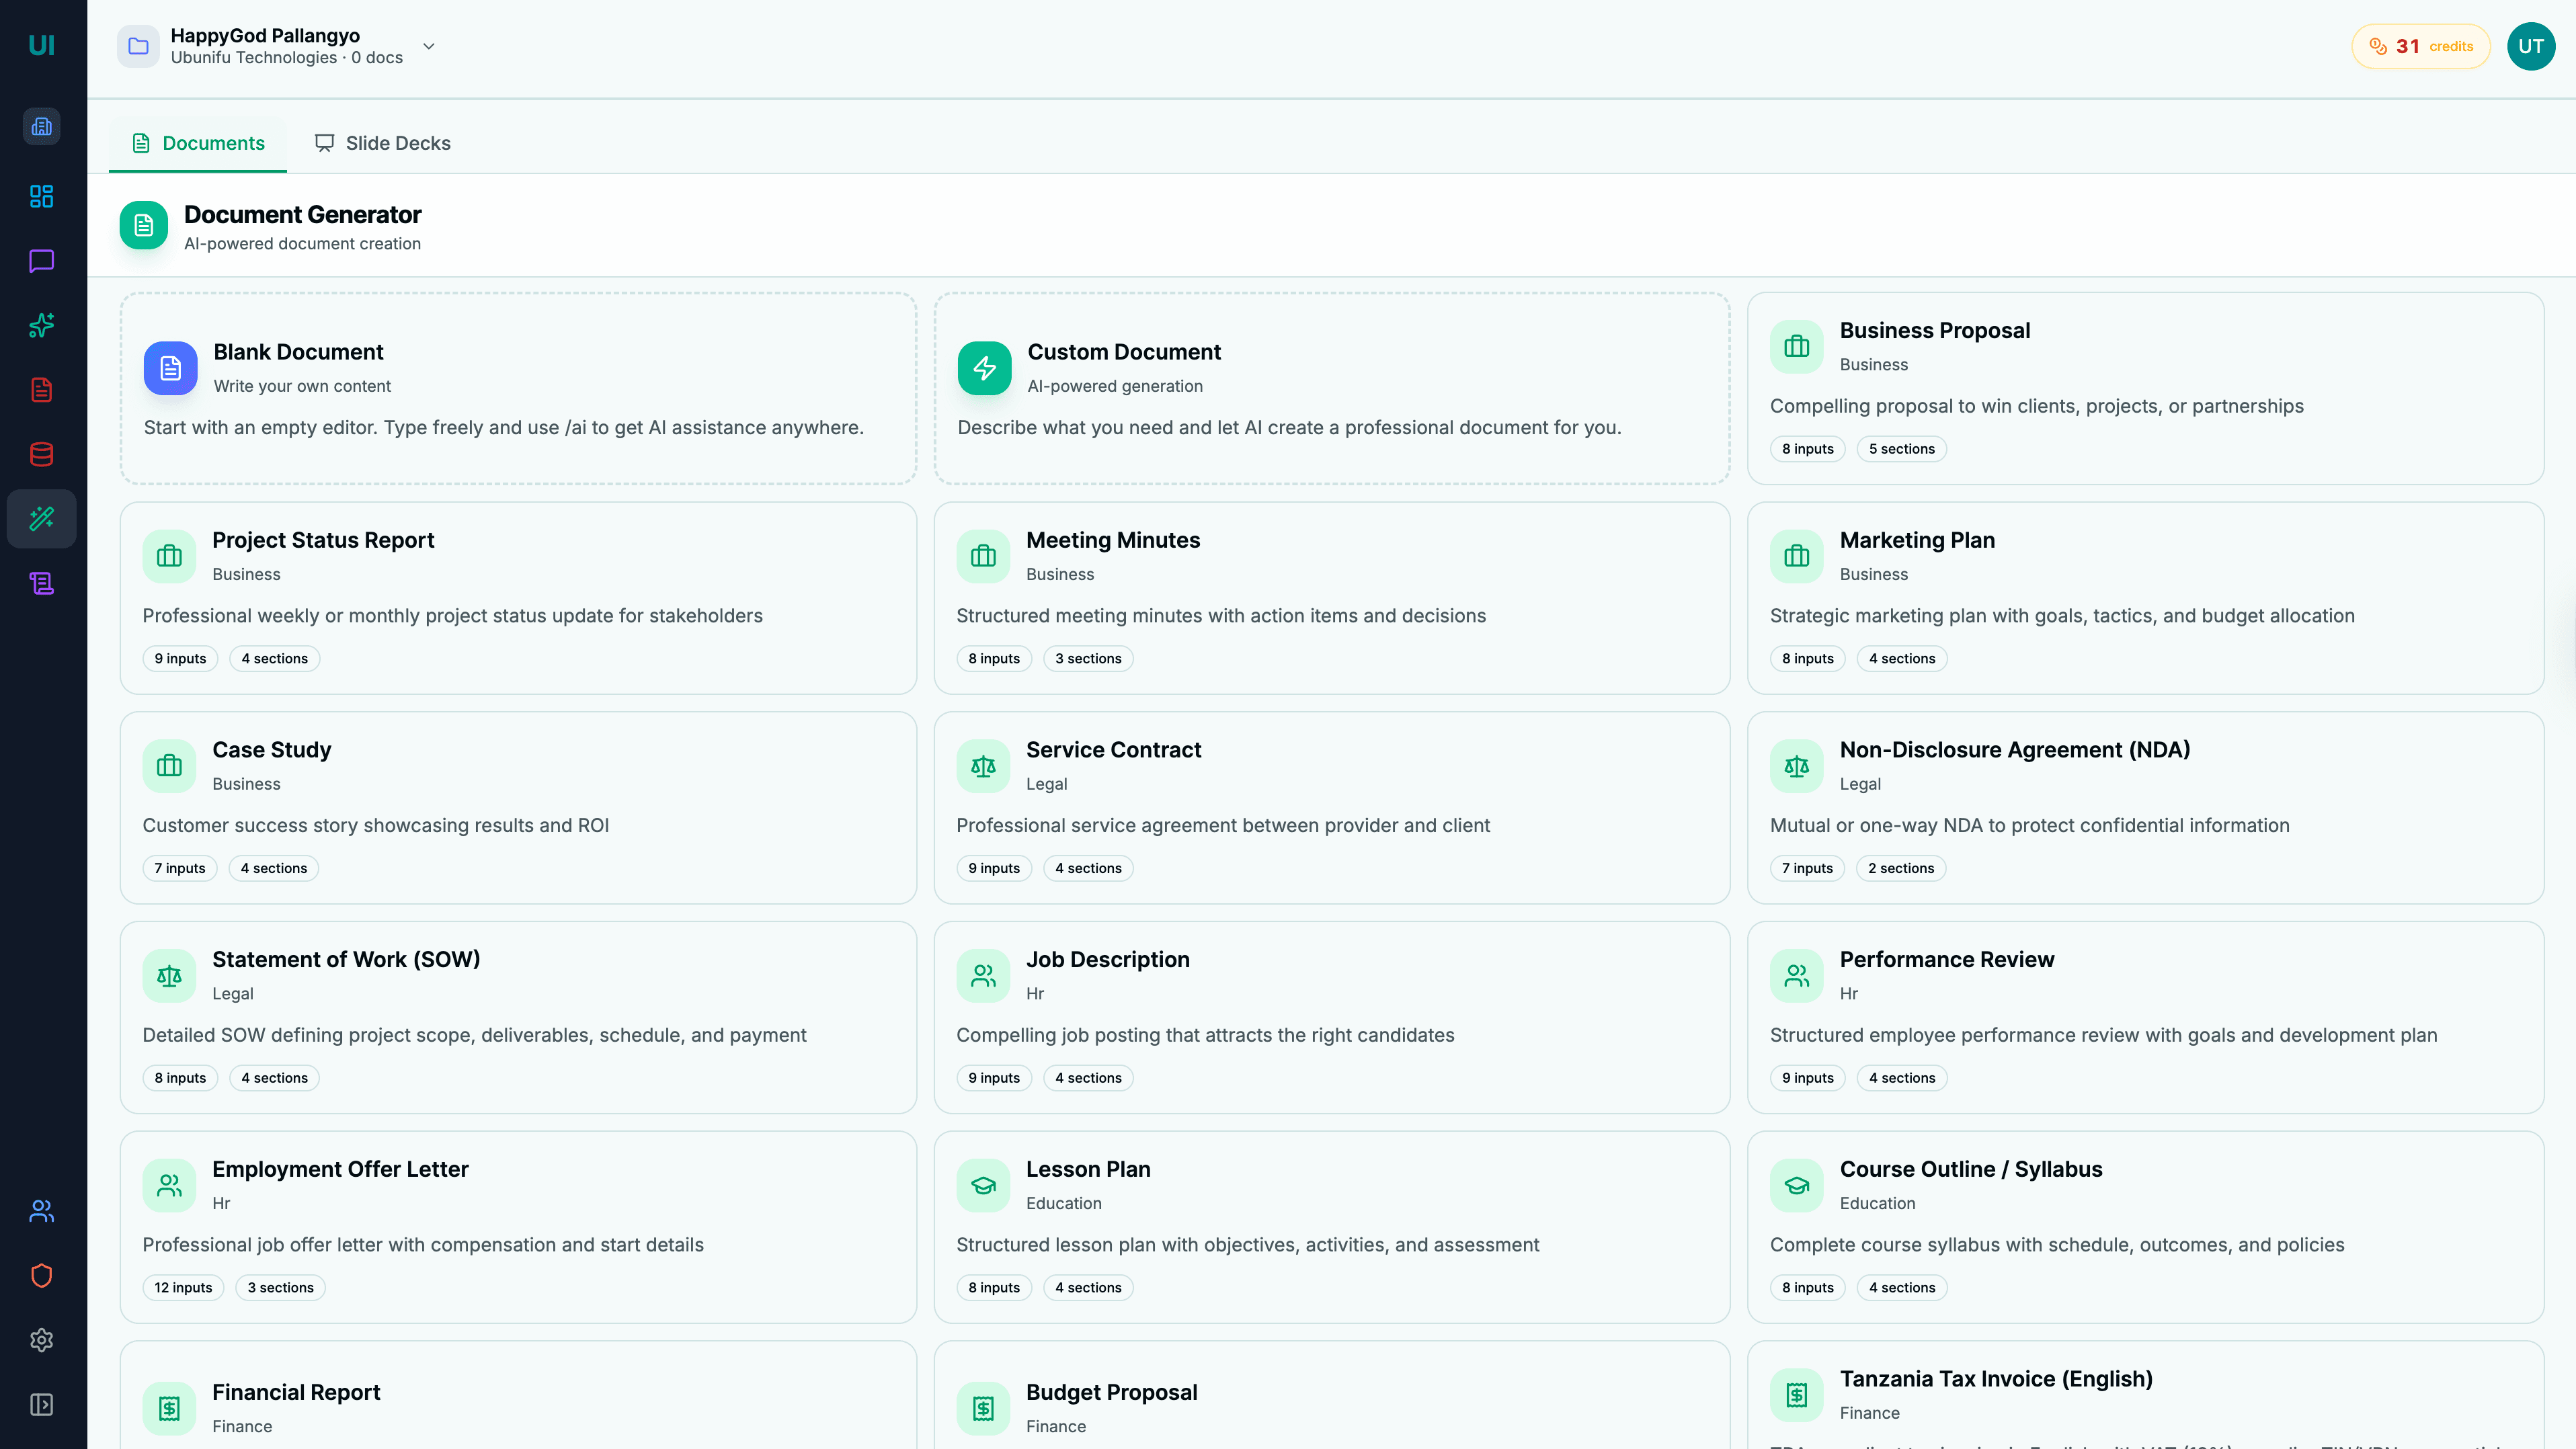Viewport: 2576px width, 1449px height.
Task: Click the "2 sections" badge on the NDA card
Action: [x=1901, y=868]
